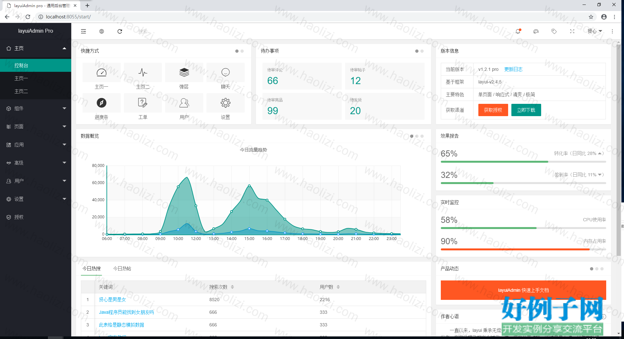This screenshot has width=624, height=339.
Task: Open the 待审评论 66 card
Action: 302,76
